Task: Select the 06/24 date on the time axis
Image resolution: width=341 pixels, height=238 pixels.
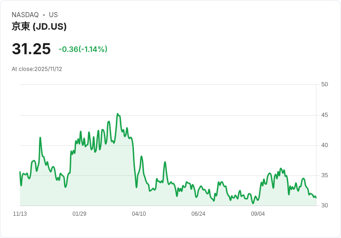Action: pos(198,214)
